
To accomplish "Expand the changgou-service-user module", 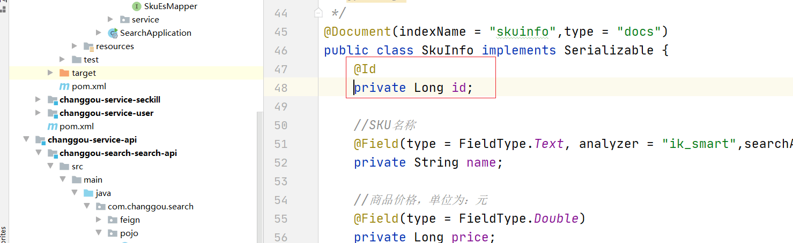I will pyautogui.click(x=38, y=113).
